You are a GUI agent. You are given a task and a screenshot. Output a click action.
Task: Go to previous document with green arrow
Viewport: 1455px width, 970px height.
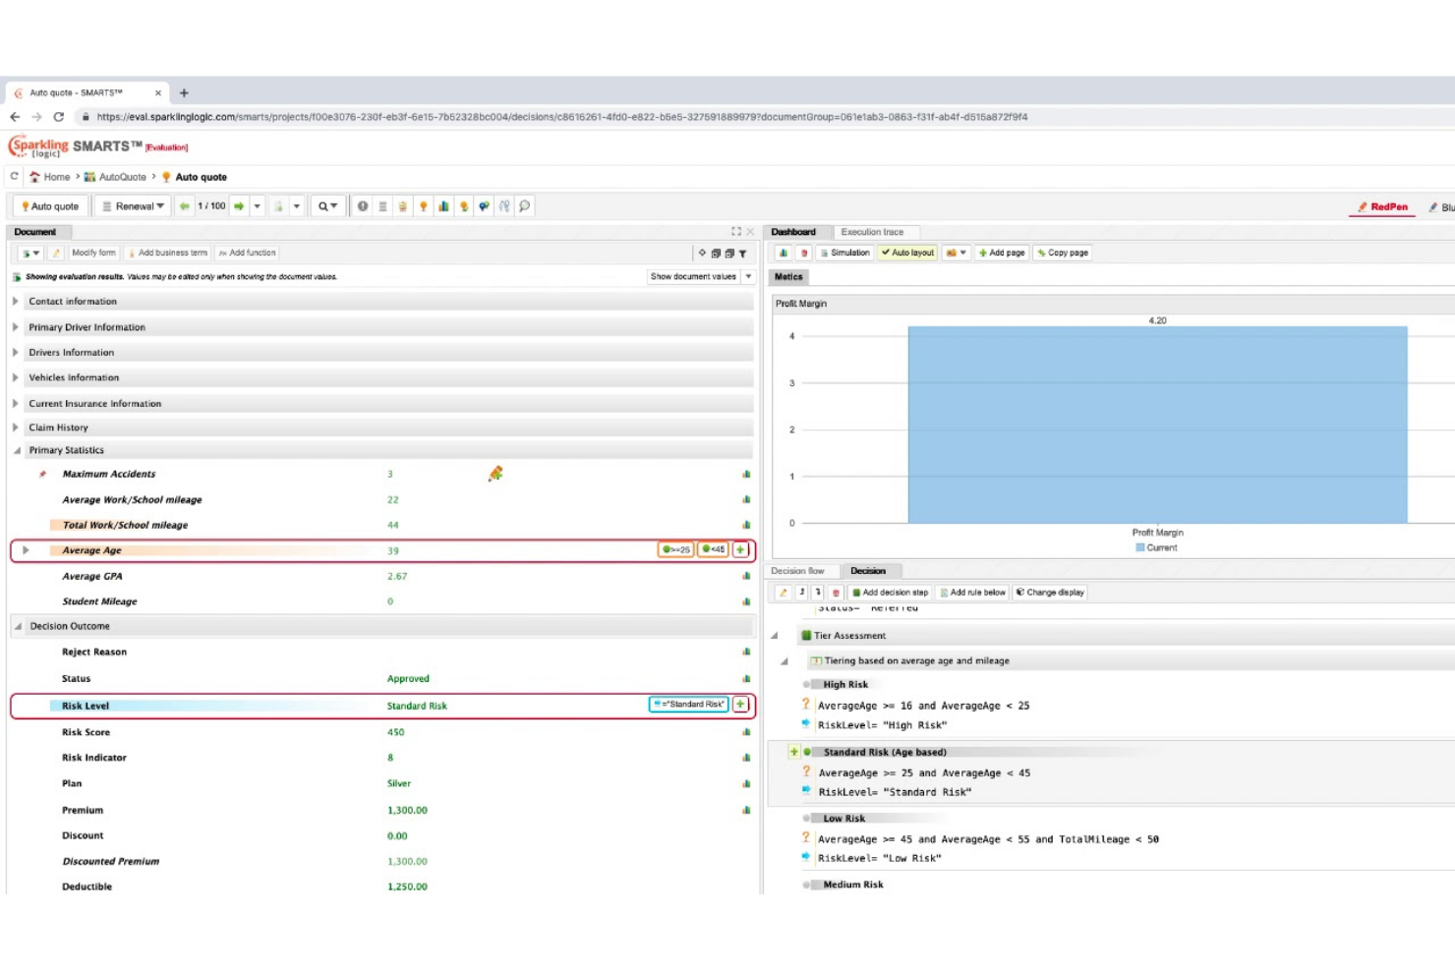(184, 206)
